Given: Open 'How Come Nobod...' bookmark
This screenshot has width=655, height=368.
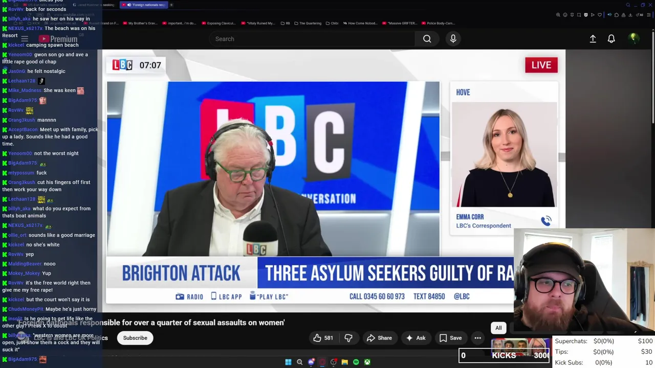Looking at the screenshot, I should point(360,23).
